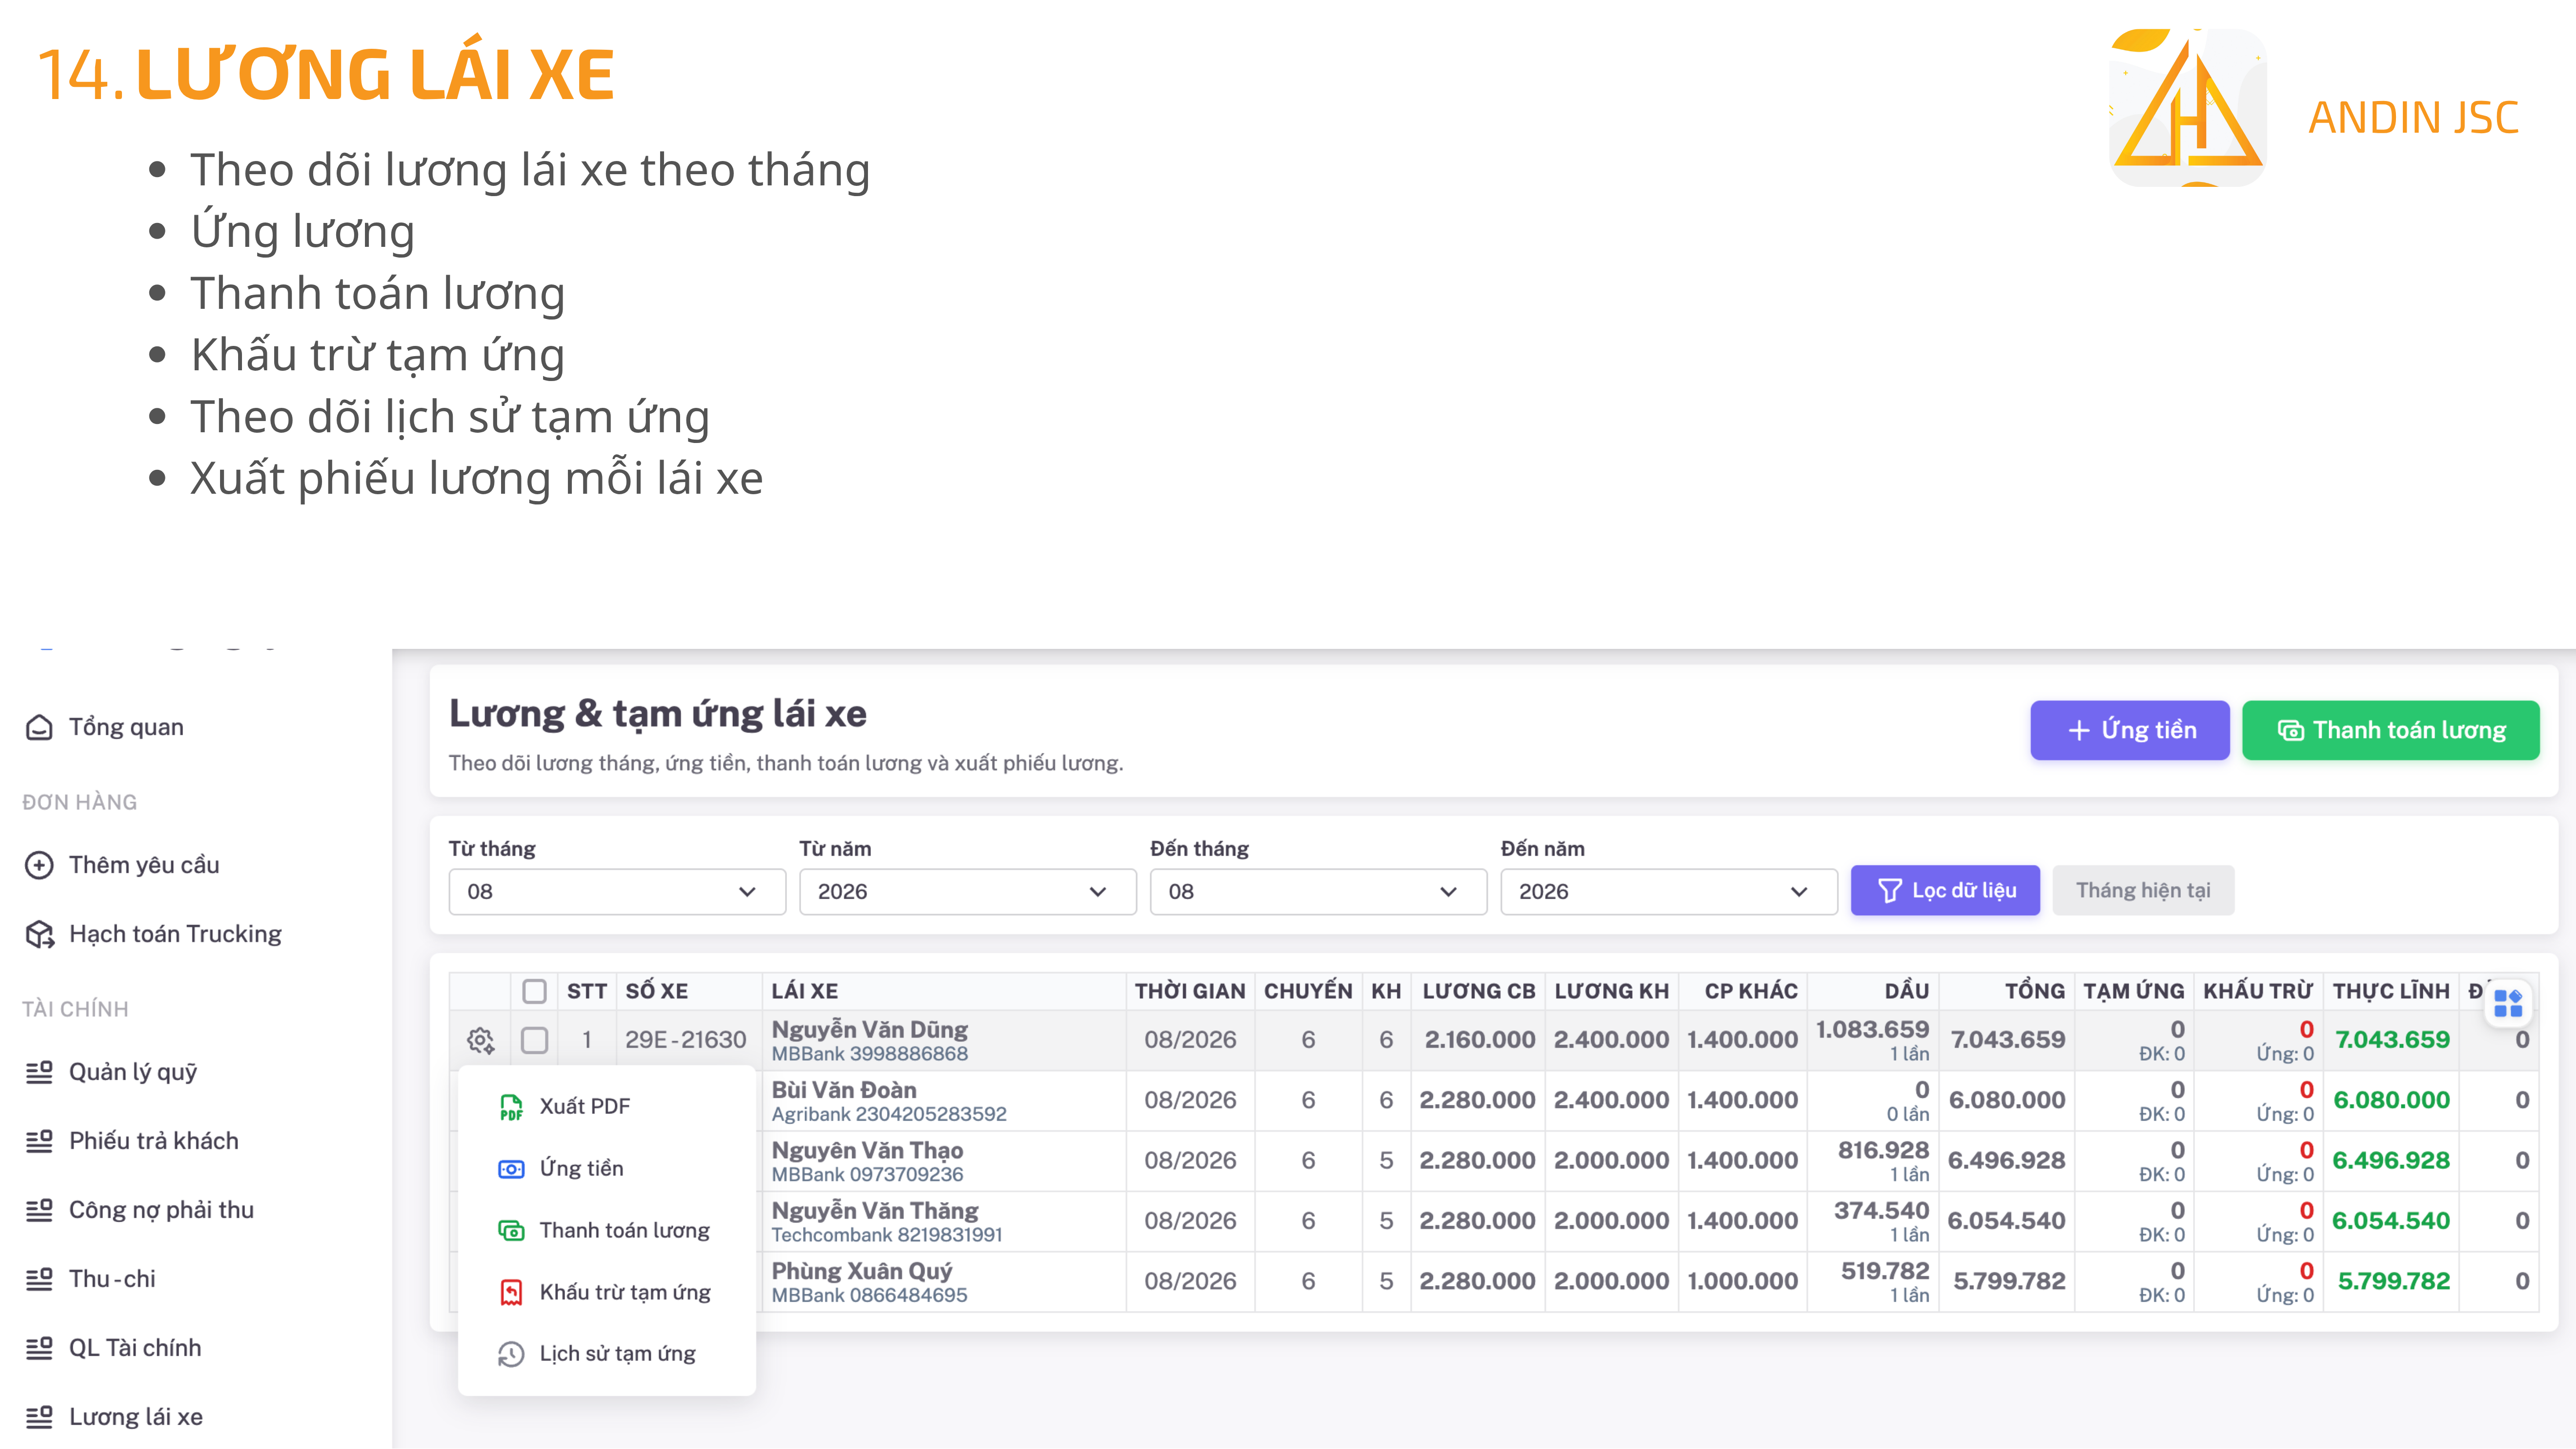Click plate number 29E-21630

pyautogui.click(x=686, y=1040)
